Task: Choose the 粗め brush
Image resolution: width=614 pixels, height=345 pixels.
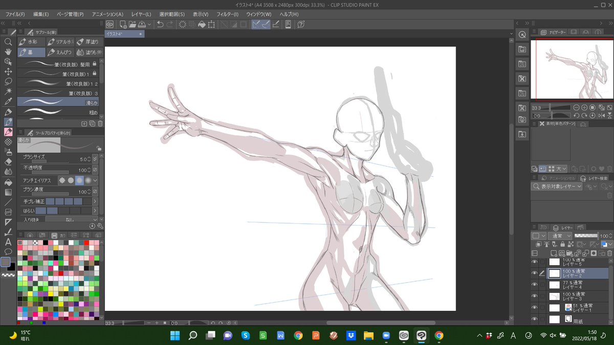Action: tap(58, 111)
